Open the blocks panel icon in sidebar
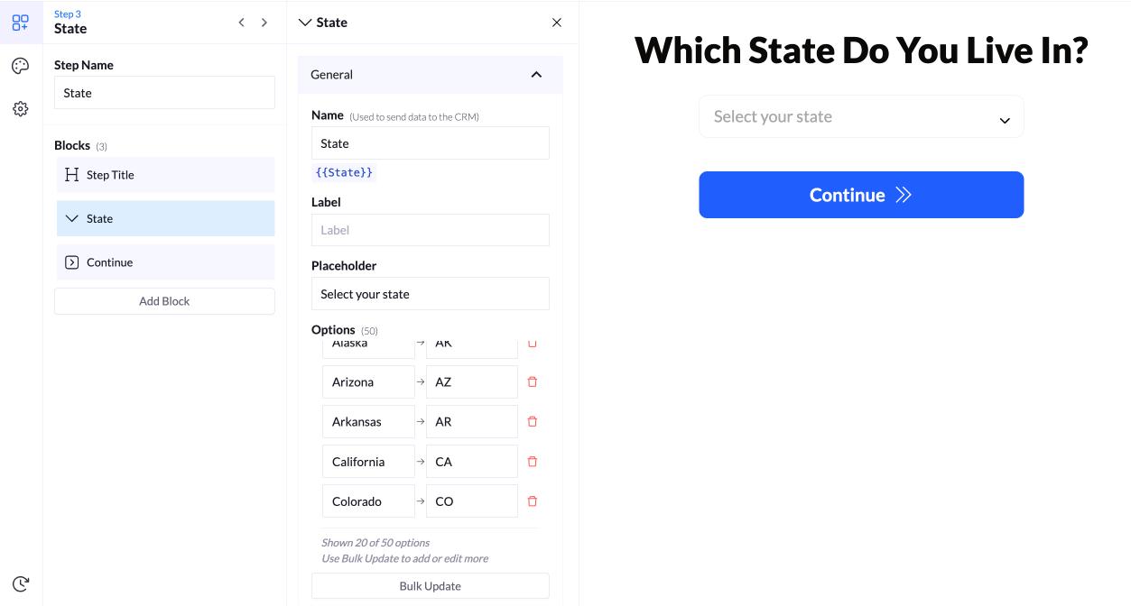1131x606 pixels. [20, 23]
